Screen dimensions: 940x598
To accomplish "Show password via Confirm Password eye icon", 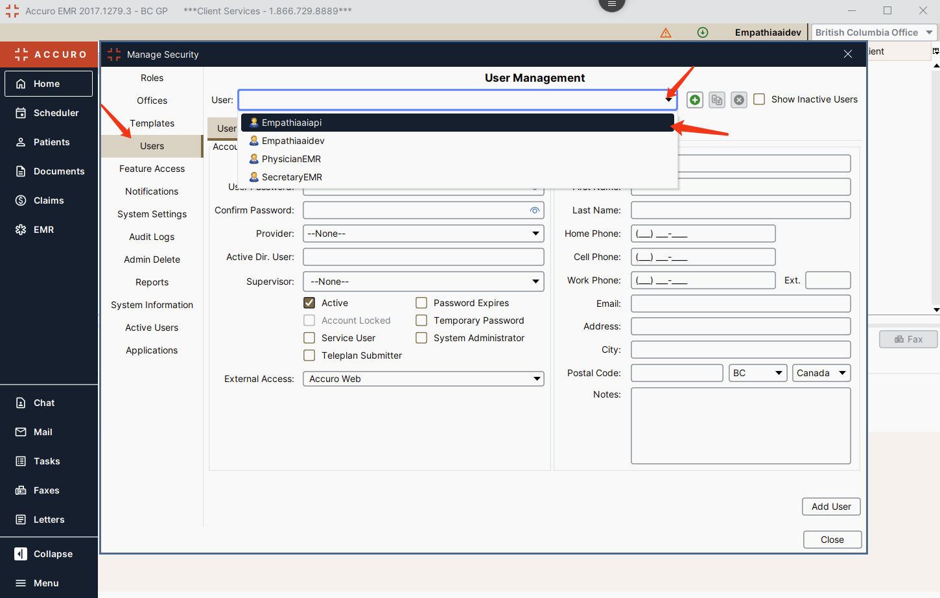I will click(x=535, y=210).
